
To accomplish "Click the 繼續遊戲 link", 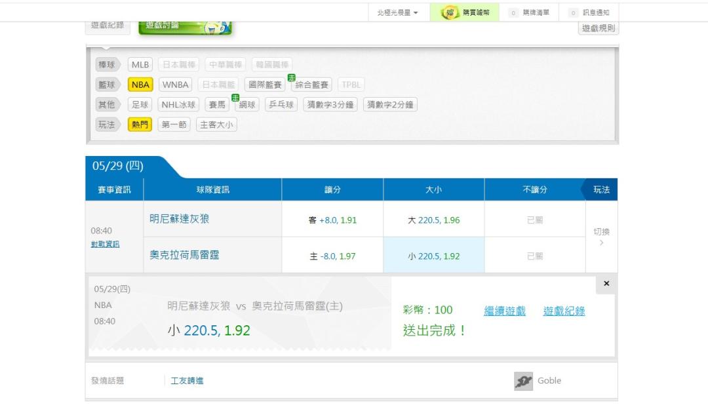I will (x=504, y=311).
